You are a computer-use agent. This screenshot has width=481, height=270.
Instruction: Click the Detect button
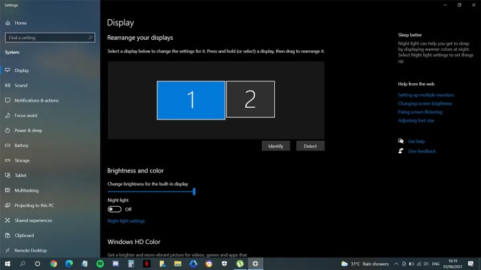tap(310, 146)
